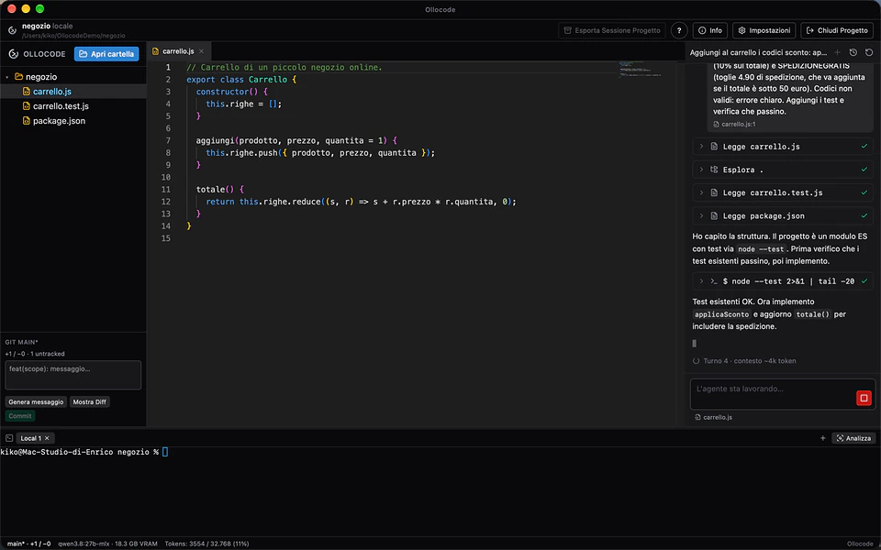The height and width of the screenshot is (550, 881).
Task: Click the carrello.js context chip below chat input
Action: tap(714, 417)
